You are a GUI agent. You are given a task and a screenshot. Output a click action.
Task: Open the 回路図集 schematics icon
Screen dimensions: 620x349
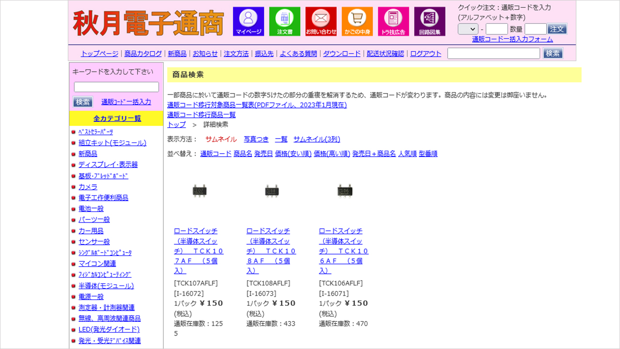click(x=430, y=21)
